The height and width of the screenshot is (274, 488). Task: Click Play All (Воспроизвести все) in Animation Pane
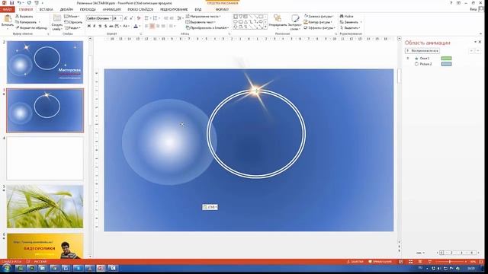[422, 51]
